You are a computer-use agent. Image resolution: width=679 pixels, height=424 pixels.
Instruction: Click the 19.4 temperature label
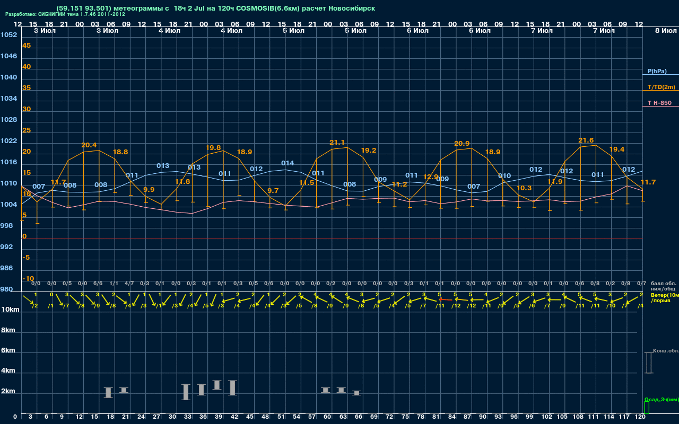(617, 149)
